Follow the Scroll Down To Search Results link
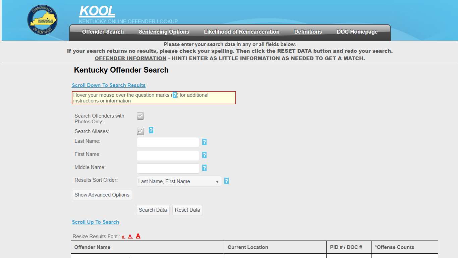The image size is (458, 258). [109, 85]
